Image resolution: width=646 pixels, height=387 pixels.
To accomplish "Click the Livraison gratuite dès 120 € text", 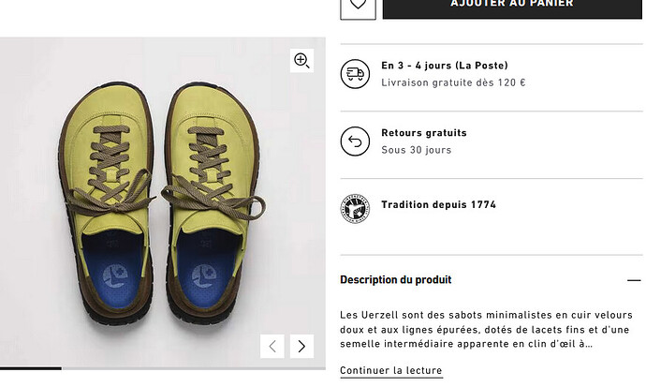I will (x=453, y=82).
